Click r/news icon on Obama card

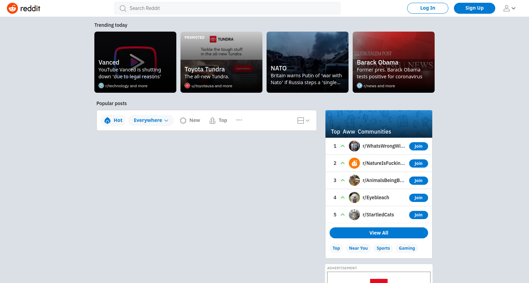[360, 86]
